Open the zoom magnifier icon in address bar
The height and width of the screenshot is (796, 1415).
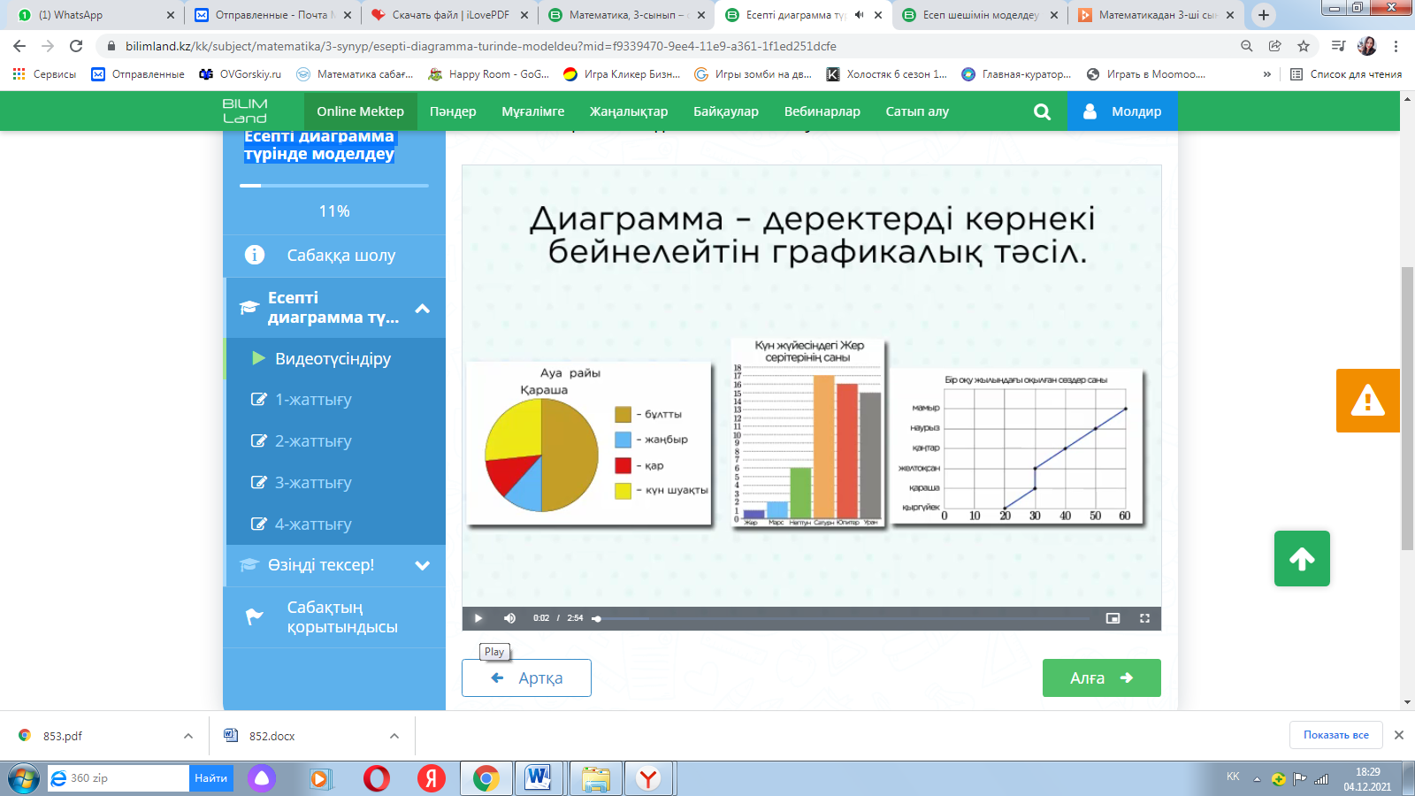1247,46
